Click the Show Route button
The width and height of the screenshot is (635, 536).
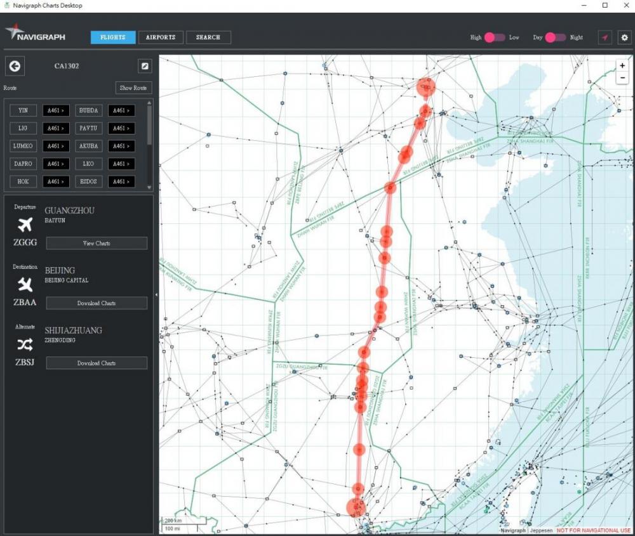coord(133,88)
